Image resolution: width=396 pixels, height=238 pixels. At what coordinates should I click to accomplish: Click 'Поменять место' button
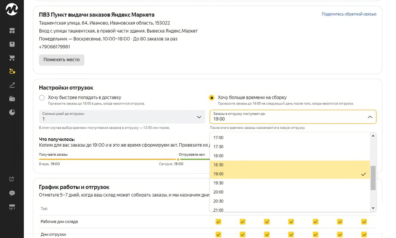click(61, 60)
